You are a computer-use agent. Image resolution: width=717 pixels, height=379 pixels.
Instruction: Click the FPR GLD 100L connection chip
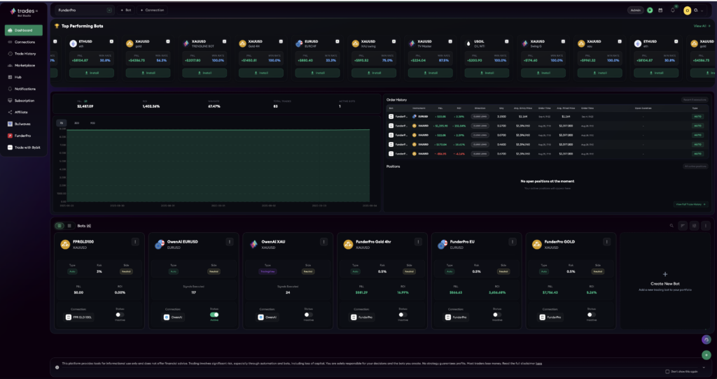coord(78,317)
